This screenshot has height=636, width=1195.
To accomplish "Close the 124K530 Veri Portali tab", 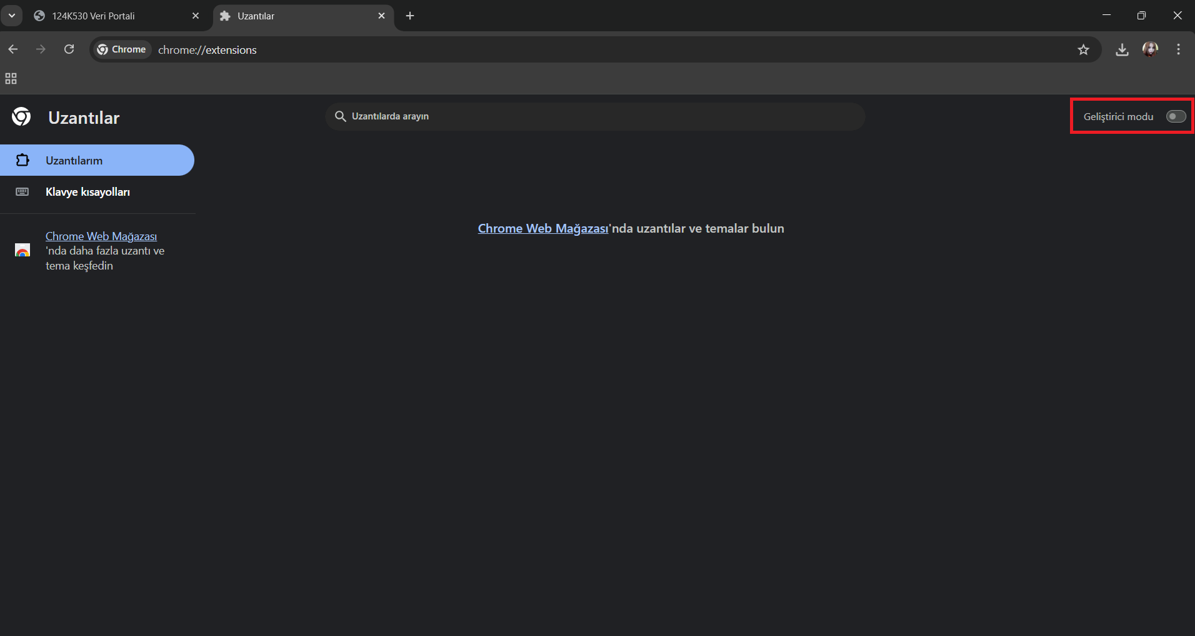I will [196, 16].
